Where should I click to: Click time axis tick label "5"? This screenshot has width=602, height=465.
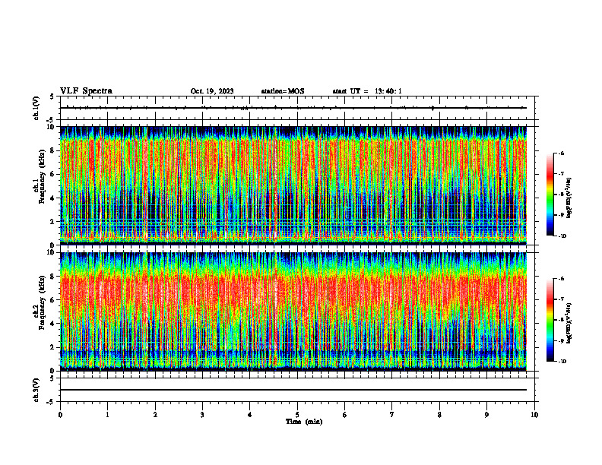[x=297, y=415]
